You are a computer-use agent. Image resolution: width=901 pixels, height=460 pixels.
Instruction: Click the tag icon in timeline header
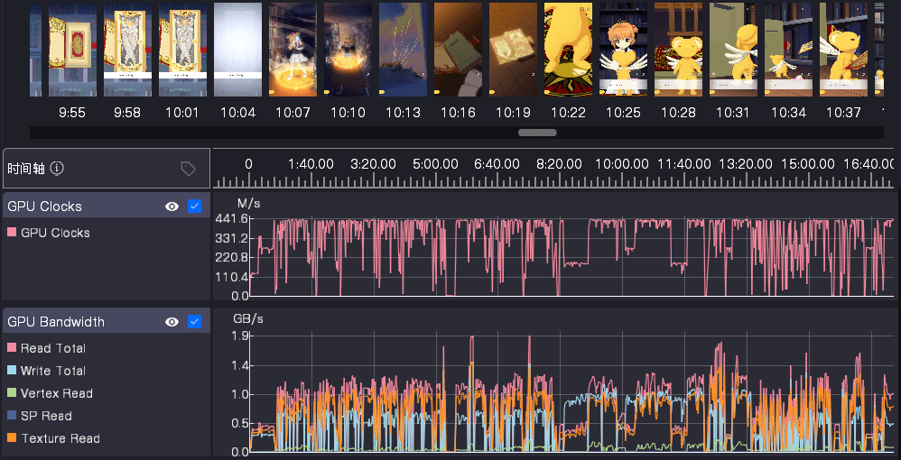coord(188,169)
